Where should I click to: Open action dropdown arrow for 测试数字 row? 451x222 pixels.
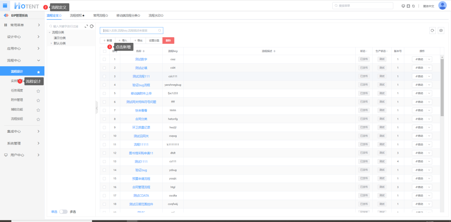[429, 59]
